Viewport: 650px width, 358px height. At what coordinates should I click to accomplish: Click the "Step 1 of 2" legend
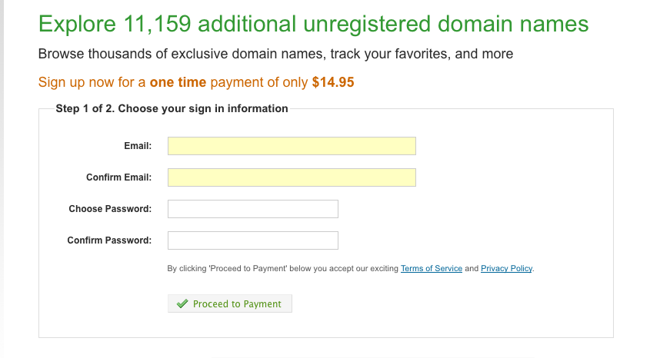pos(172,108)
